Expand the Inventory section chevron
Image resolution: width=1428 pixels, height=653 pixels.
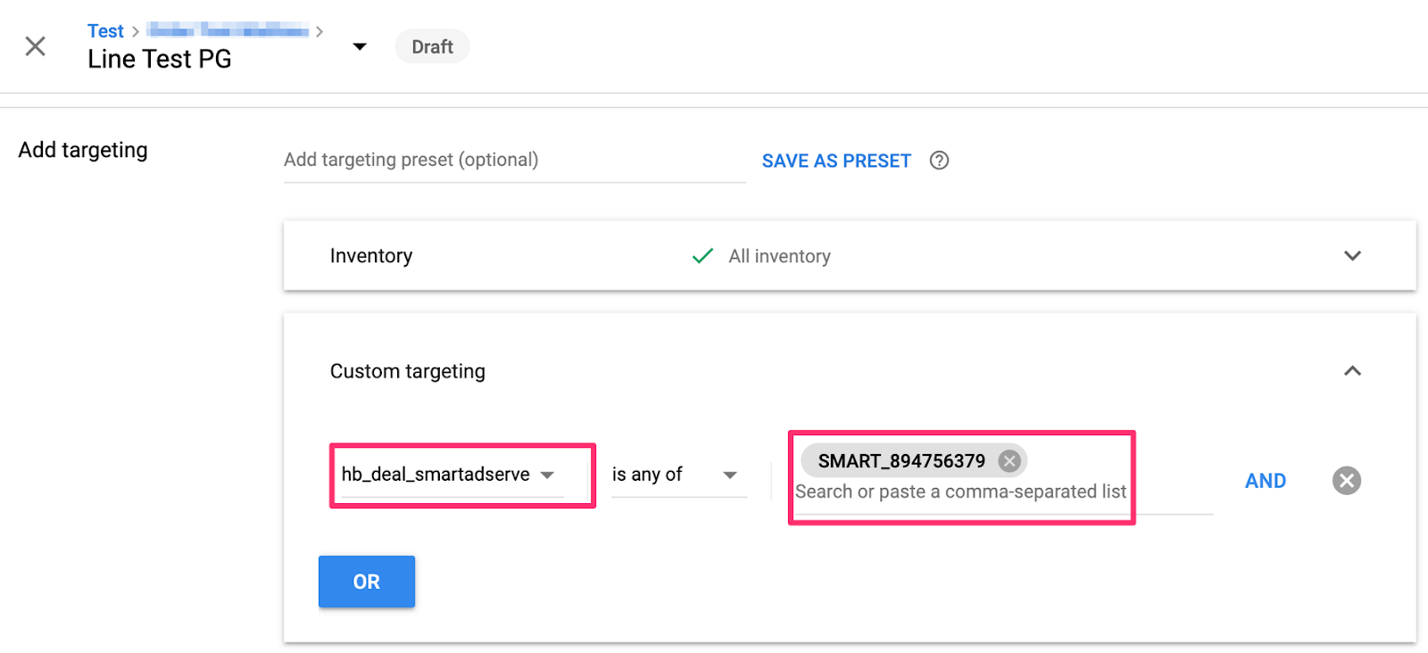(x=1352, y=256)
